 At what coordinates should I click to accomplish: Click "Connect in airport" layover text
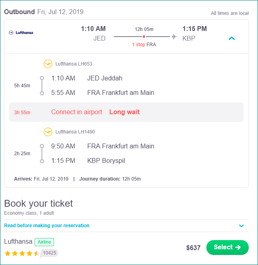point(77,112)
